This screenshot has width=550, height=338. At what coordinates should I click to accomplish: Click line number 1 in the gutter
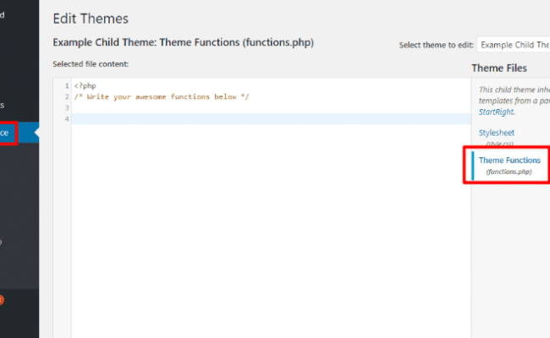tap(67, 86)
